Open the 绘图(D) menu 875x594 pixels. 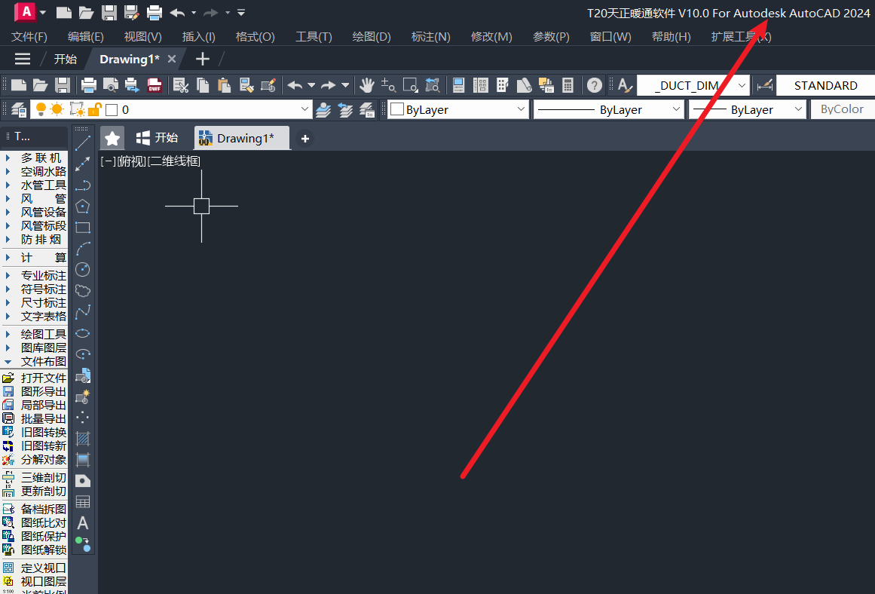[372, 37]
